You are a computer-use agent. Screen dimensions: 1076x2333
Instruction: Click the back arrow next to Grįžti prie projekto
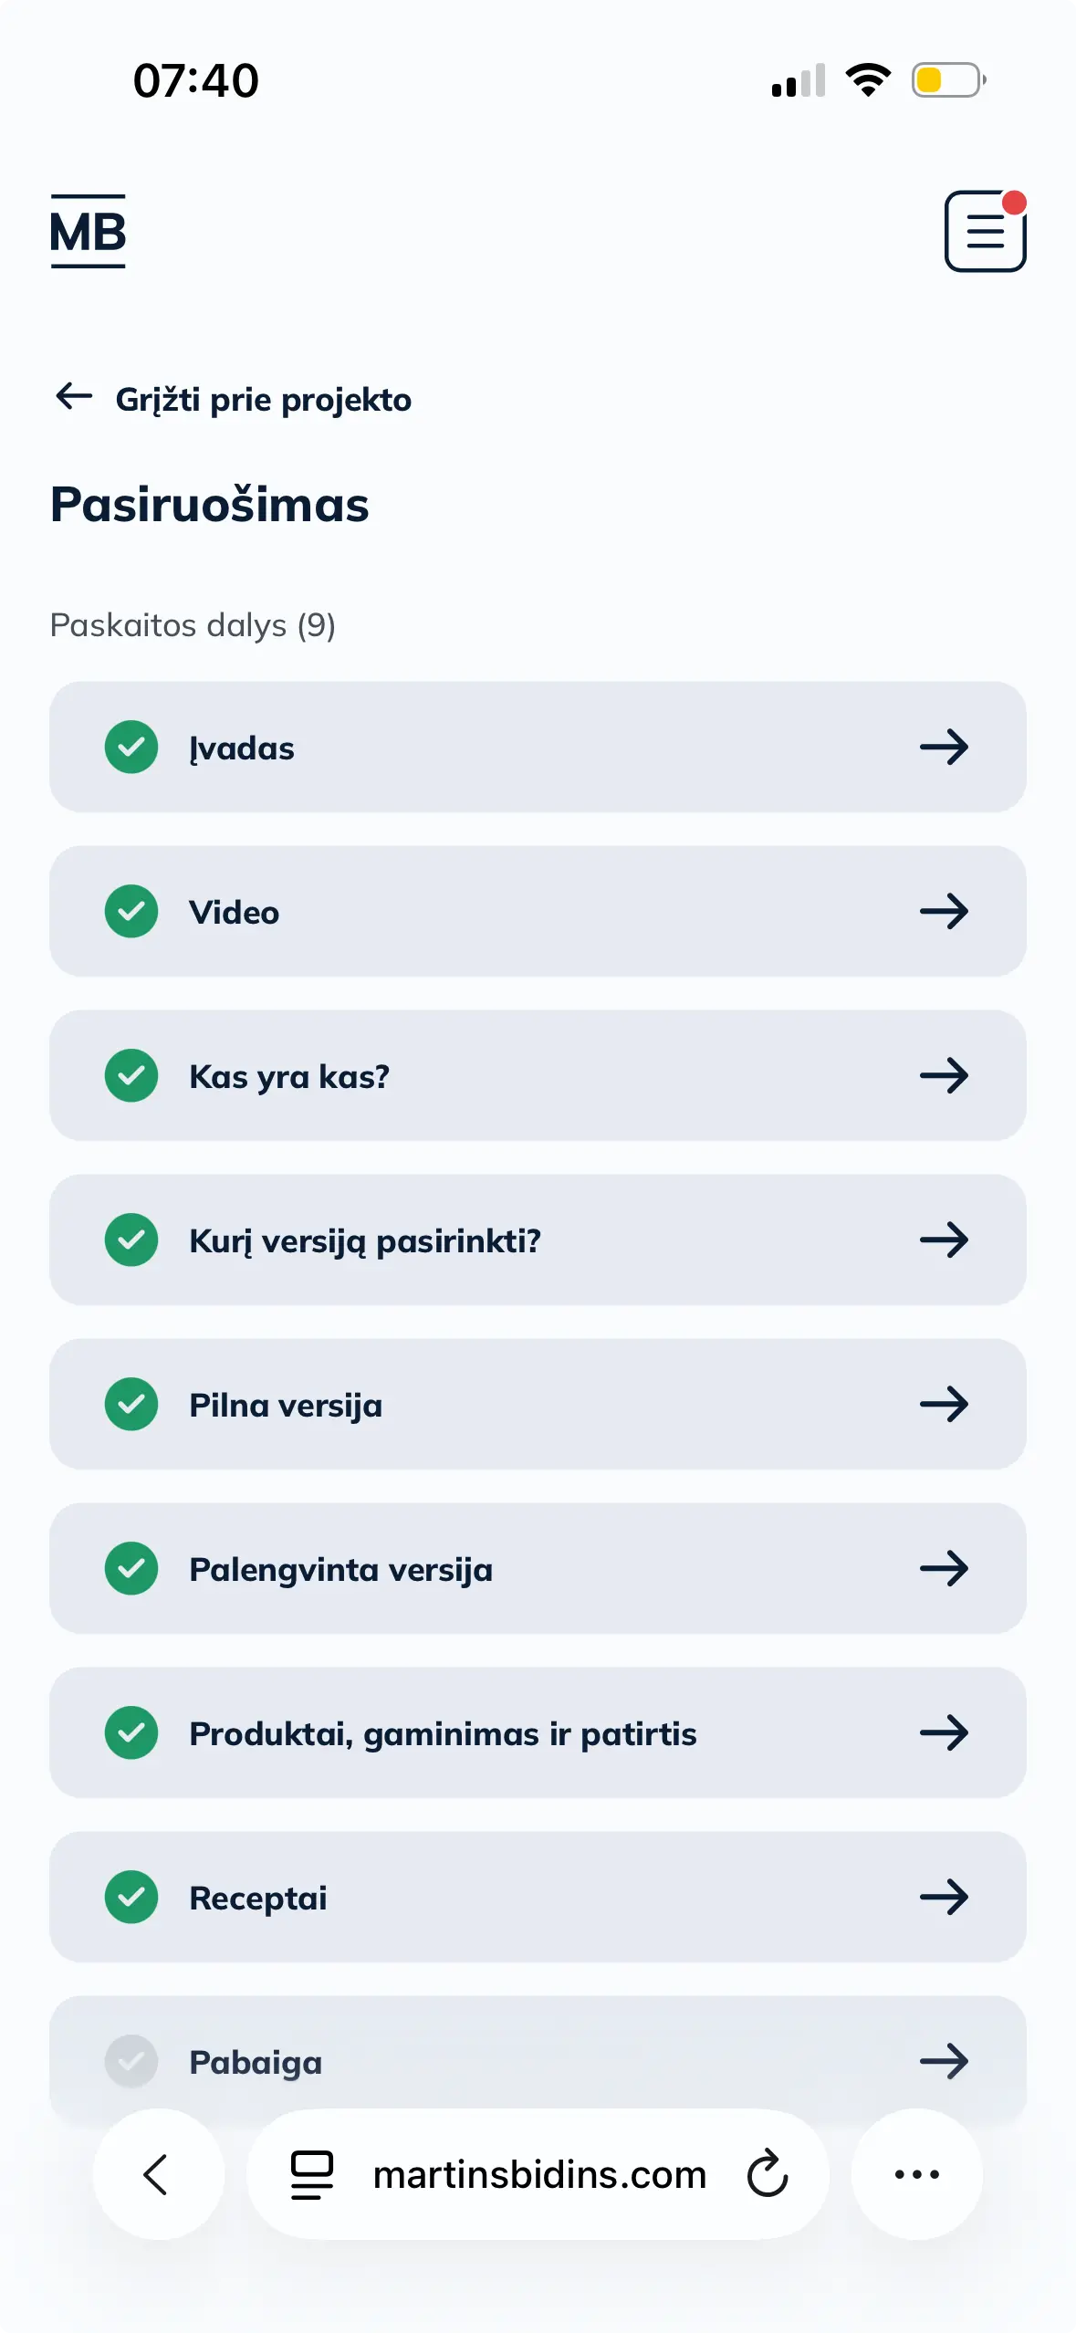pyautogui.click(x=74, y=397)
